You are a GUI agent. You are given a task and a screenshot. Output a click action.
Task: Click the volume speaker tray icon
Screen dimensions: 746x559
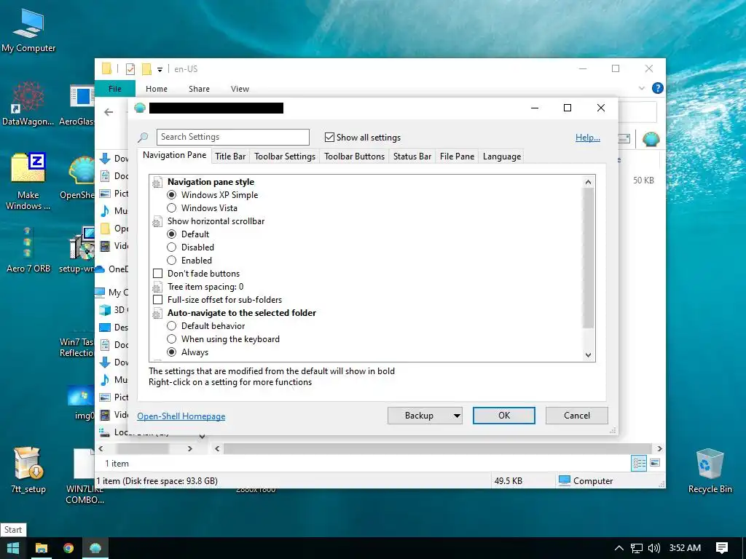point(654,548)
